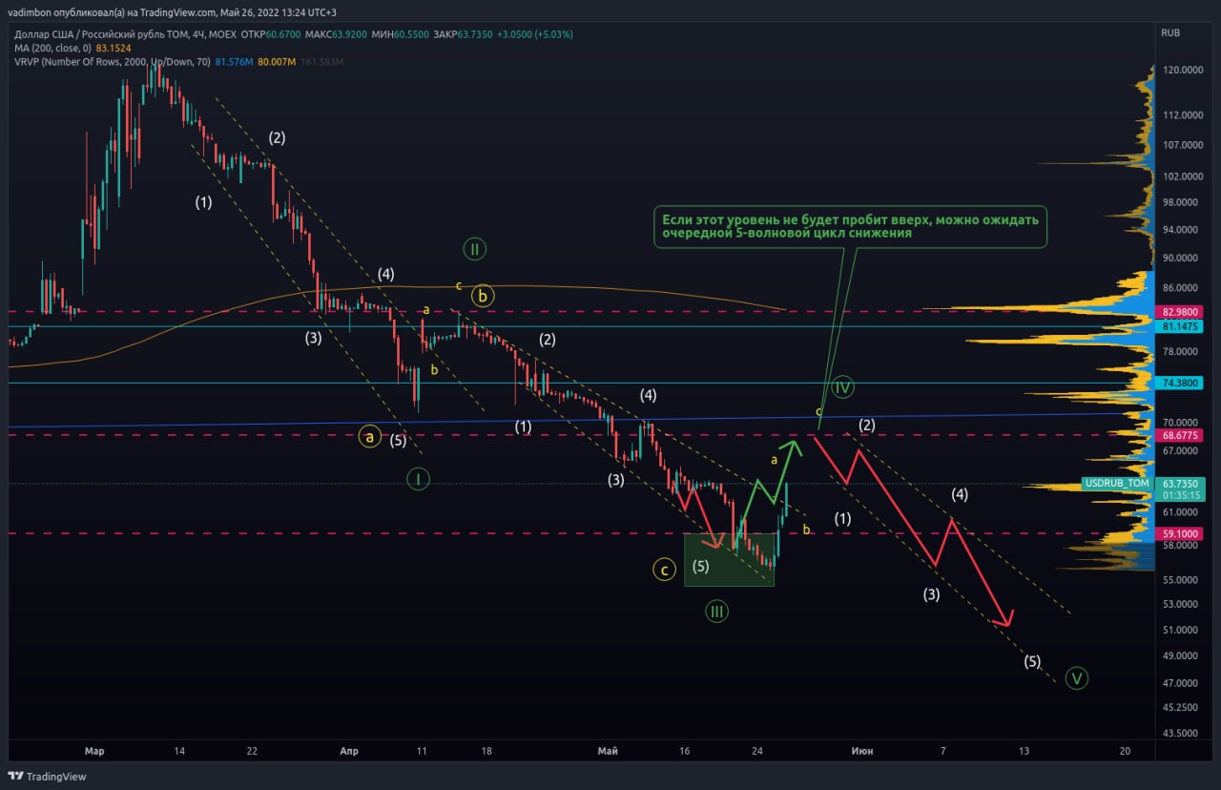
Task: Click the VRVP total volume 161.583M
Action: [321, 62]
